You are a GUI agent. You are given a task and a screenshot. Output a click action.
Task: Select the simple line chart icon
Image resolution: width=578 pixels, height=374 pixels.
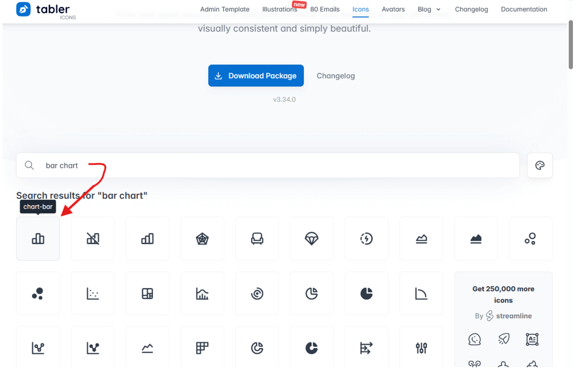coord(147,348)
